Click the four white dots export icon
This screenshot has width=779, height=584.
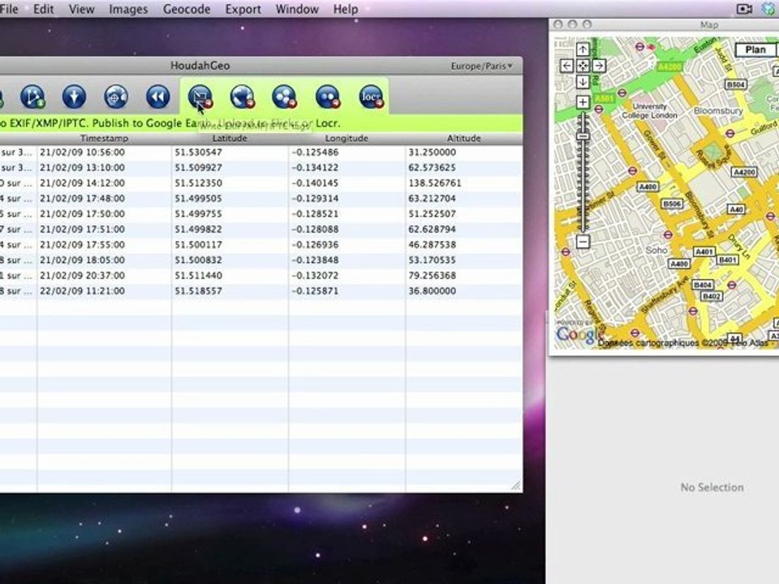point(285,97)
